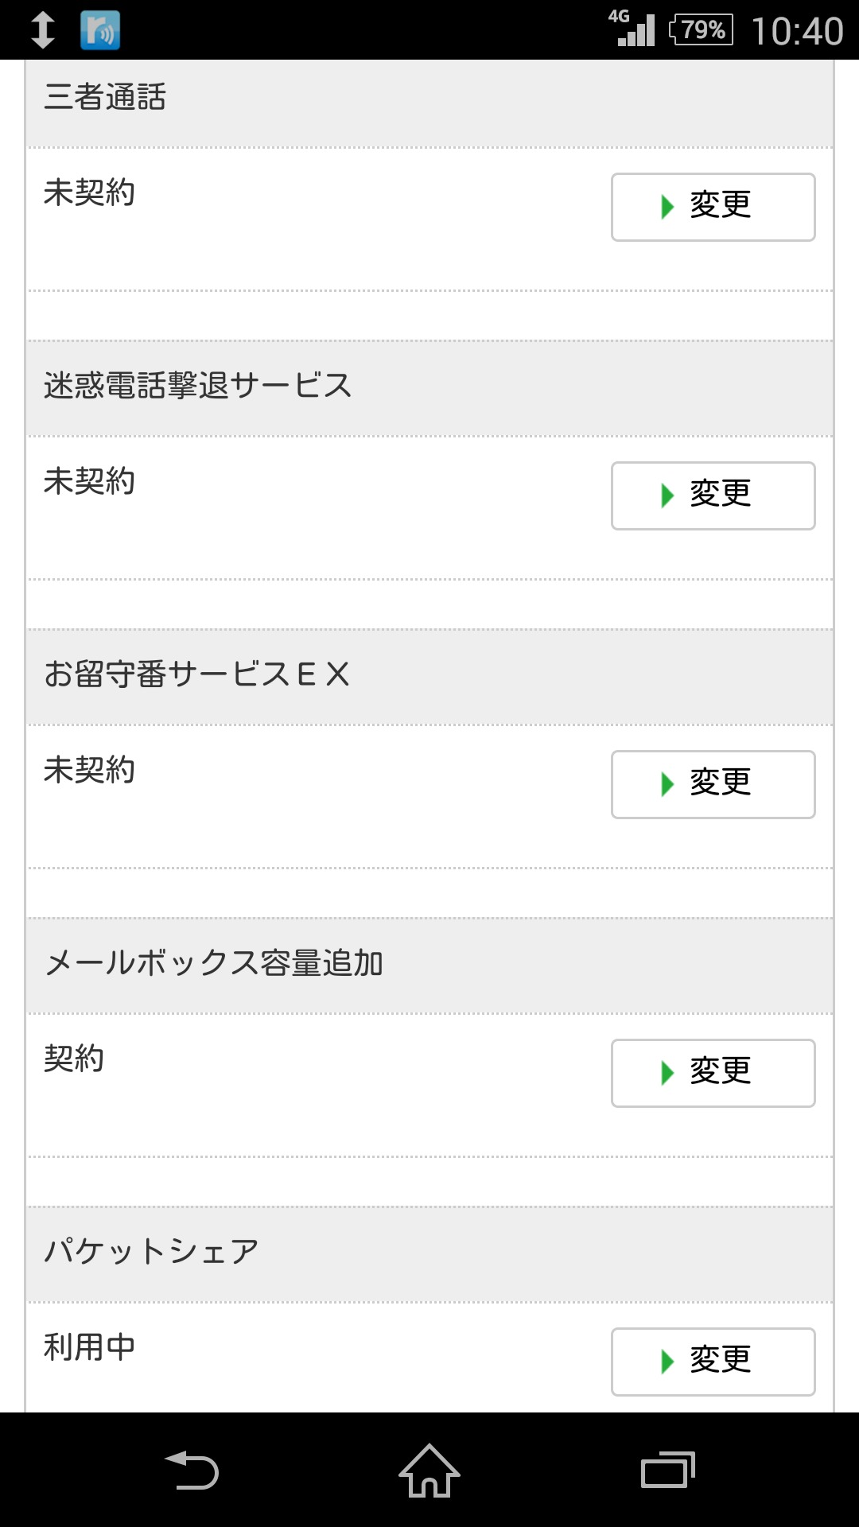Viewport: 859px width, 1527px height.
Task: Tap the data transfer arrows status icon
Action: pos(42,30)
